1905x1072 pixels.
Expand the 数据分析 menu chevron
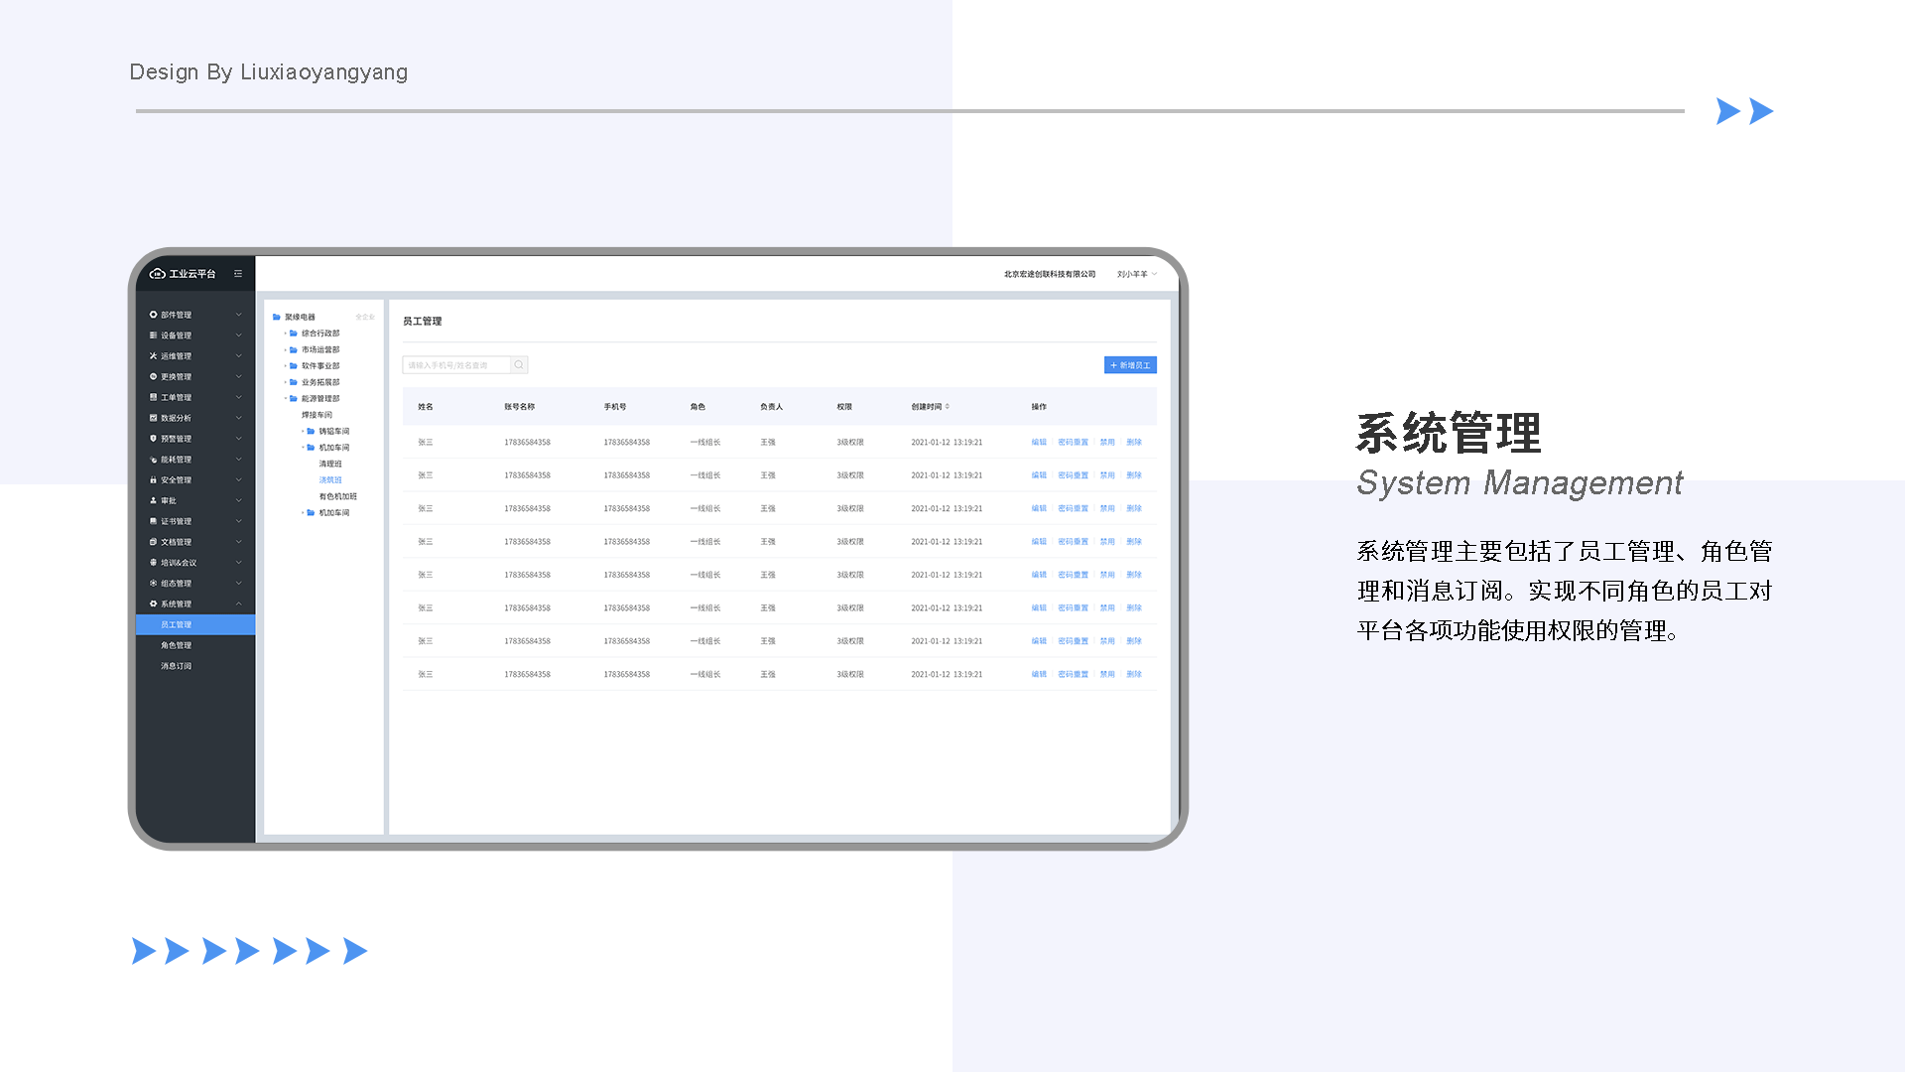[x=239, y=418]
